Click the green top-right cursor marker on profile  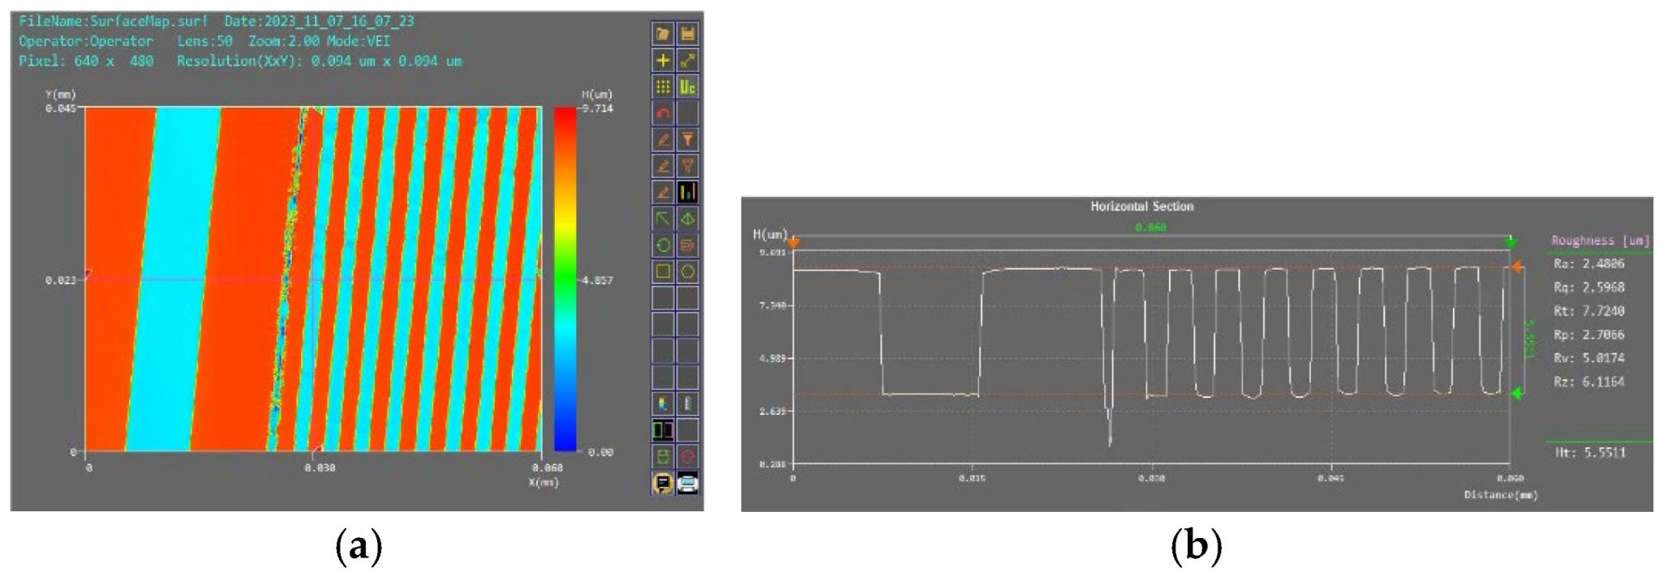point(1510,242)
